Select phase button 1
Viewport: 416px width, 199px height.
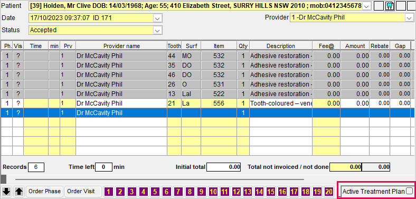click(x=109, y=192)
